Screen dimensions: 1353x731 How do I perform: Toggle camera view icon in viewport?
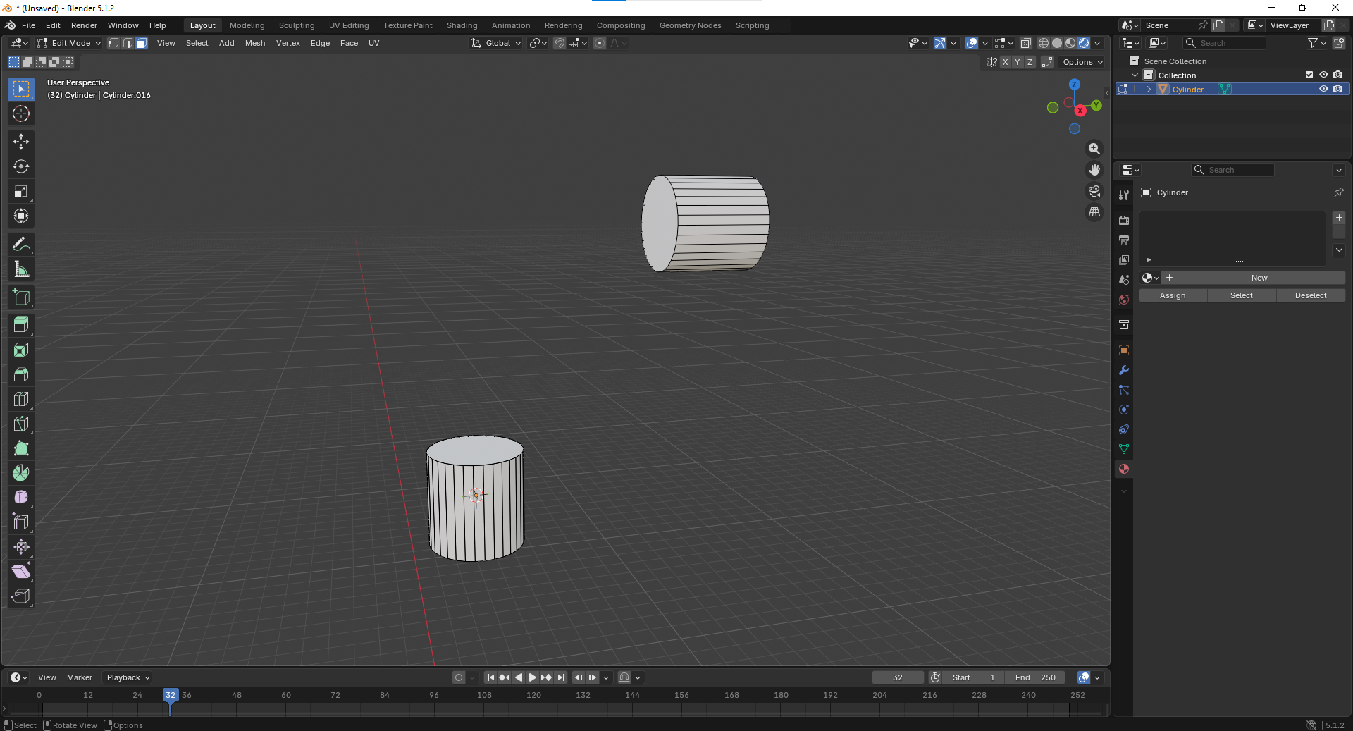click(1094, 191)
